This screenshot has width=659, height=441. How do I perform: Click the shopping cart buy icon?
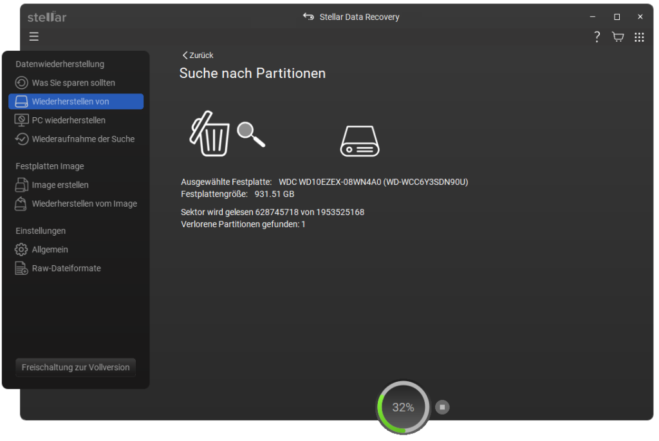click(618, 37)
